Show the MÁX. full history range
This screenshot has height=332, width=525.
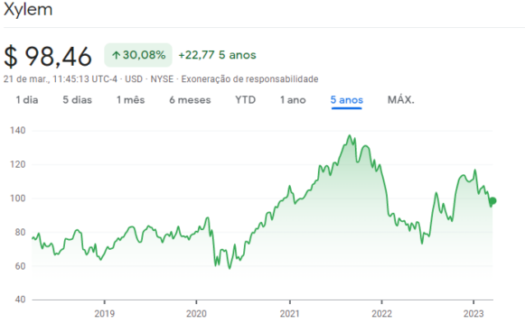tap(401, 100)
